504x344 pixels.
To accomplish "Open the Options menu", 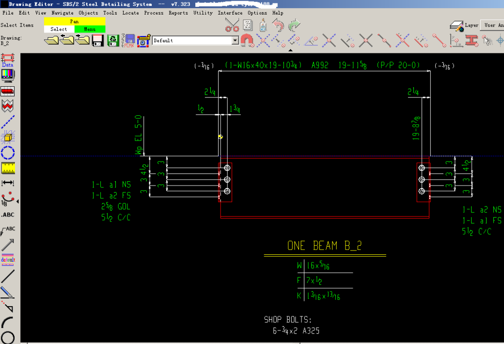I will click(x=257, y=13).
